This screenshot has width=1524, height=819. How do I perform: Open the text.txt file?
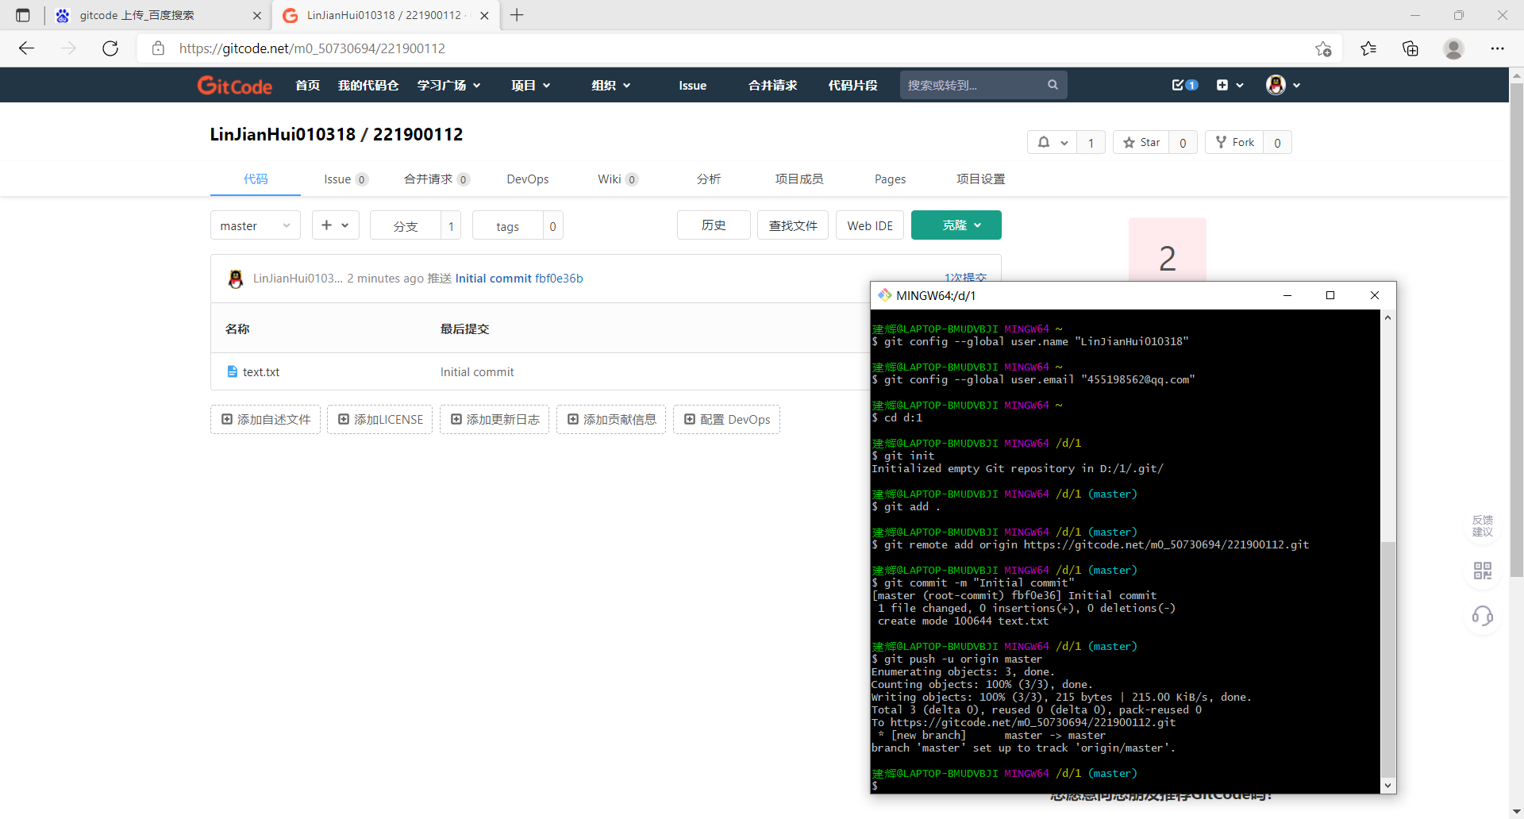click(x=261, y=371)
